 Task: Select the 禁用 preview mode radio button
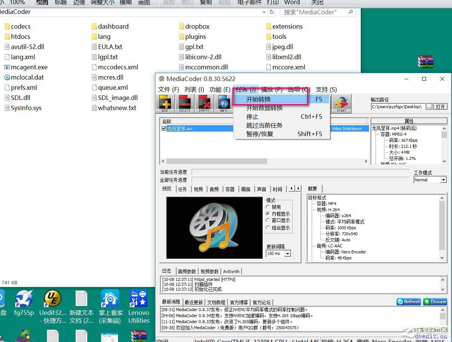click(x=268, y=207)
